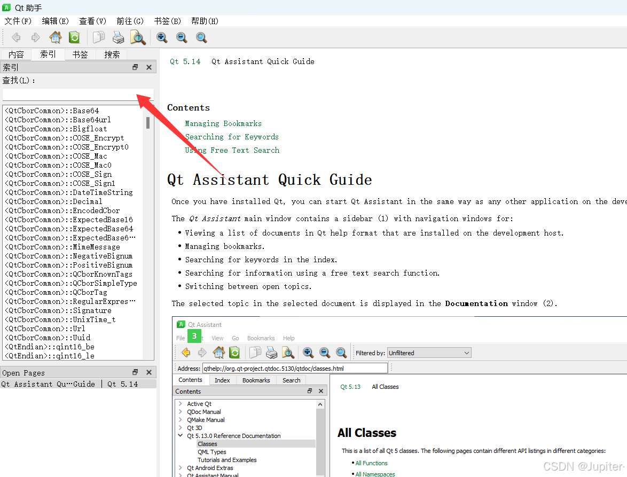
Task: Click the Reset zoom magnifier icon
Action: pyautogui.click(x=201, y=37)
